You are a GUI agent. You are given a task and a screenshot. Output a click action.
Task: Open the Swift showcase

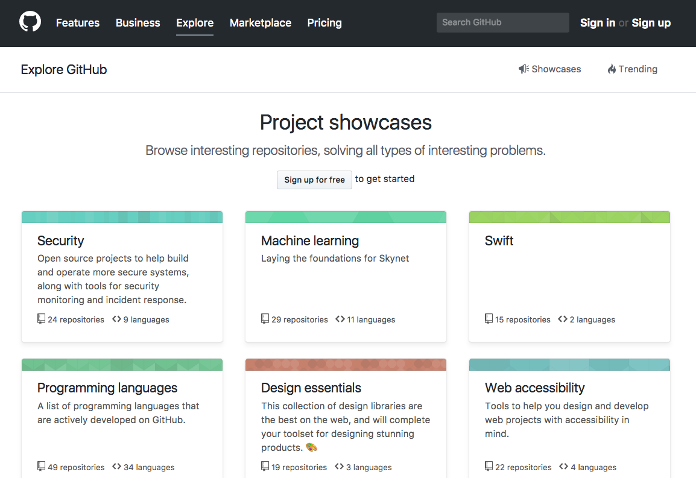click(499, 241)
